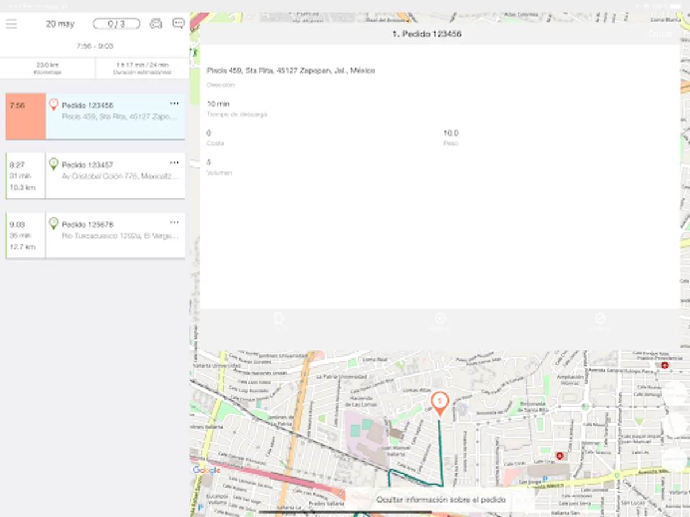Select the Pedido 125678 order card
The height and width of the screenshot is (517, 690).
95,236
